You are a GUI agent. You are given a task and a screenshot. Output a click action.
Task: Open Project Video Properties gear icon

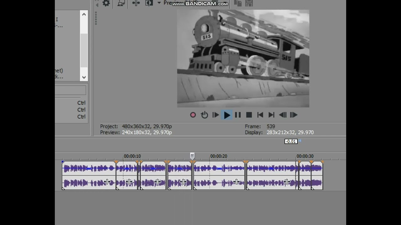coord(106,3)
